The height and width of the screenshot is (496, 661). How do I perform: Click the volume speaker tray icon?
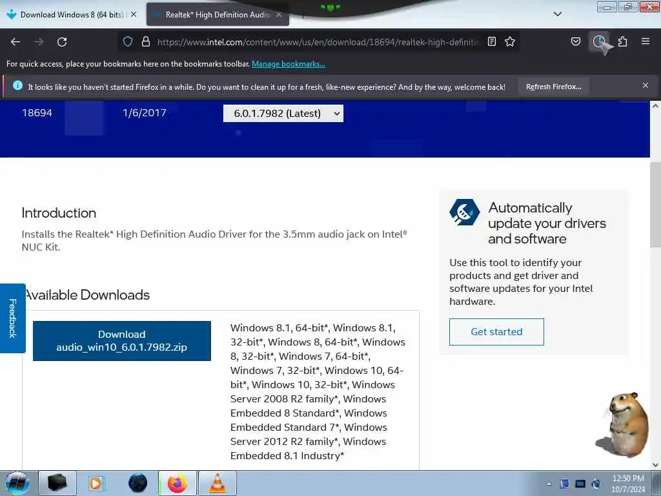click(596, 484)
